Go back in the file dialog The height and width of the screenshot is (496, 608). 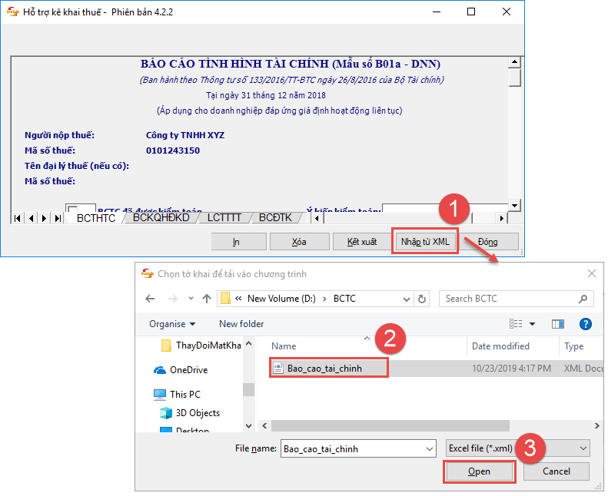tap(150, 298)
